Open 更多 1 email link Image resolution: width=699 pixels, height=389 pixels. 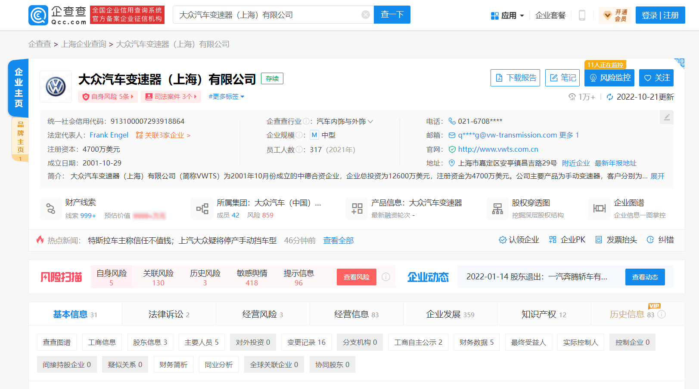[569, 135]
